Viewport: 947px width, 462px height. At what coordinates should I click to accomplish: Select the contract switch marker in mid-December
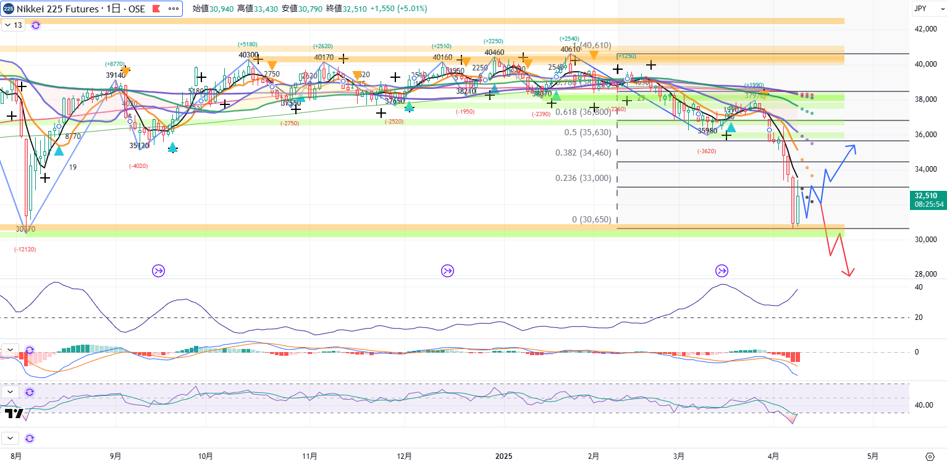(x=447, y=270)
